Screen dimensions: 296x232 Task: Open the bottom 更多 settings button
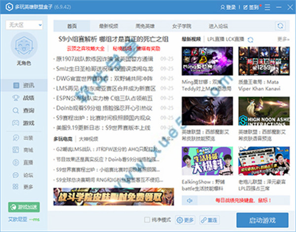185,220
